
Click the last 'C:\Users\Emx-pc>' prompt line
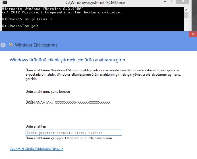point(20,26)
